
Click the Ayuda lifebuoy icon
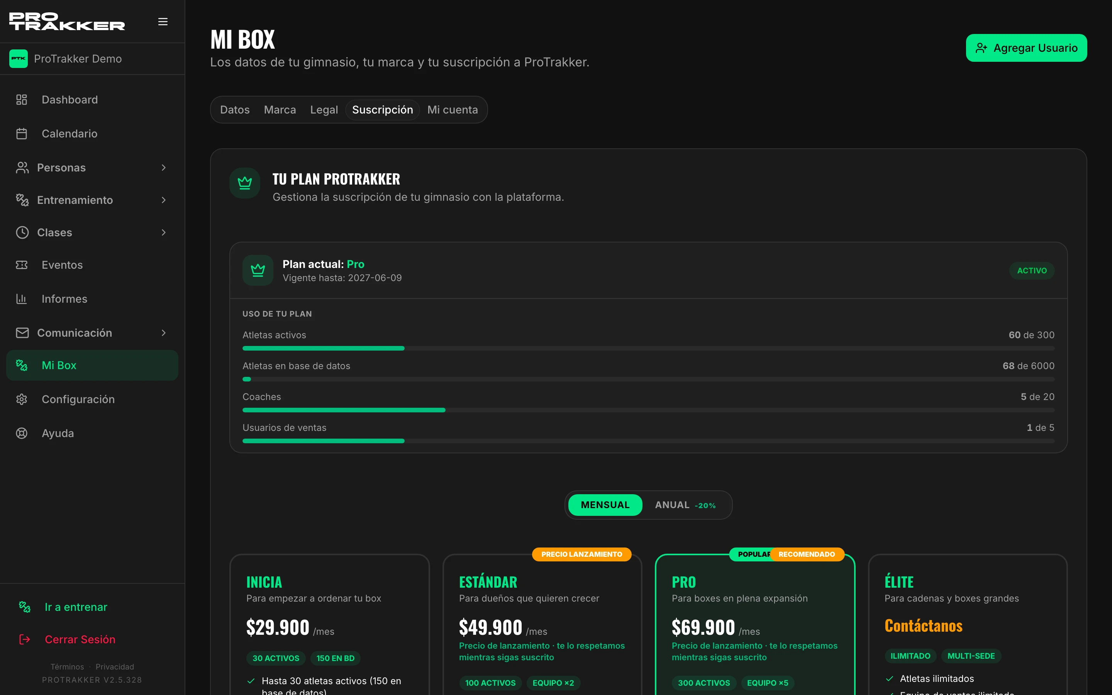(x=22, y=434)
